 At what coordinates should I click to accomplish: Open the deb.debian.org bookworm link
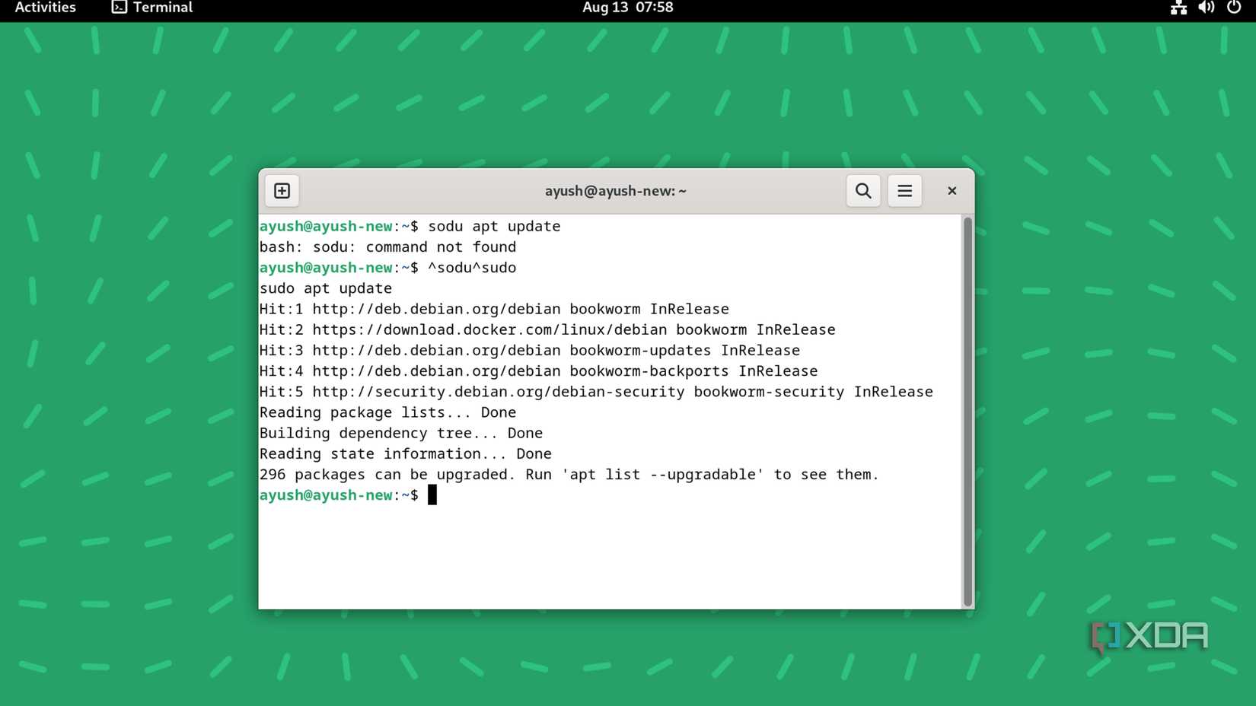pyautogui.click(x=434, y=309)
